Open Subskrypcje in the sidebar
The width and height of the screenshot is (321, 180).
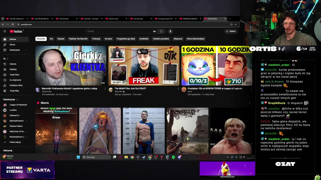(15, 50)
